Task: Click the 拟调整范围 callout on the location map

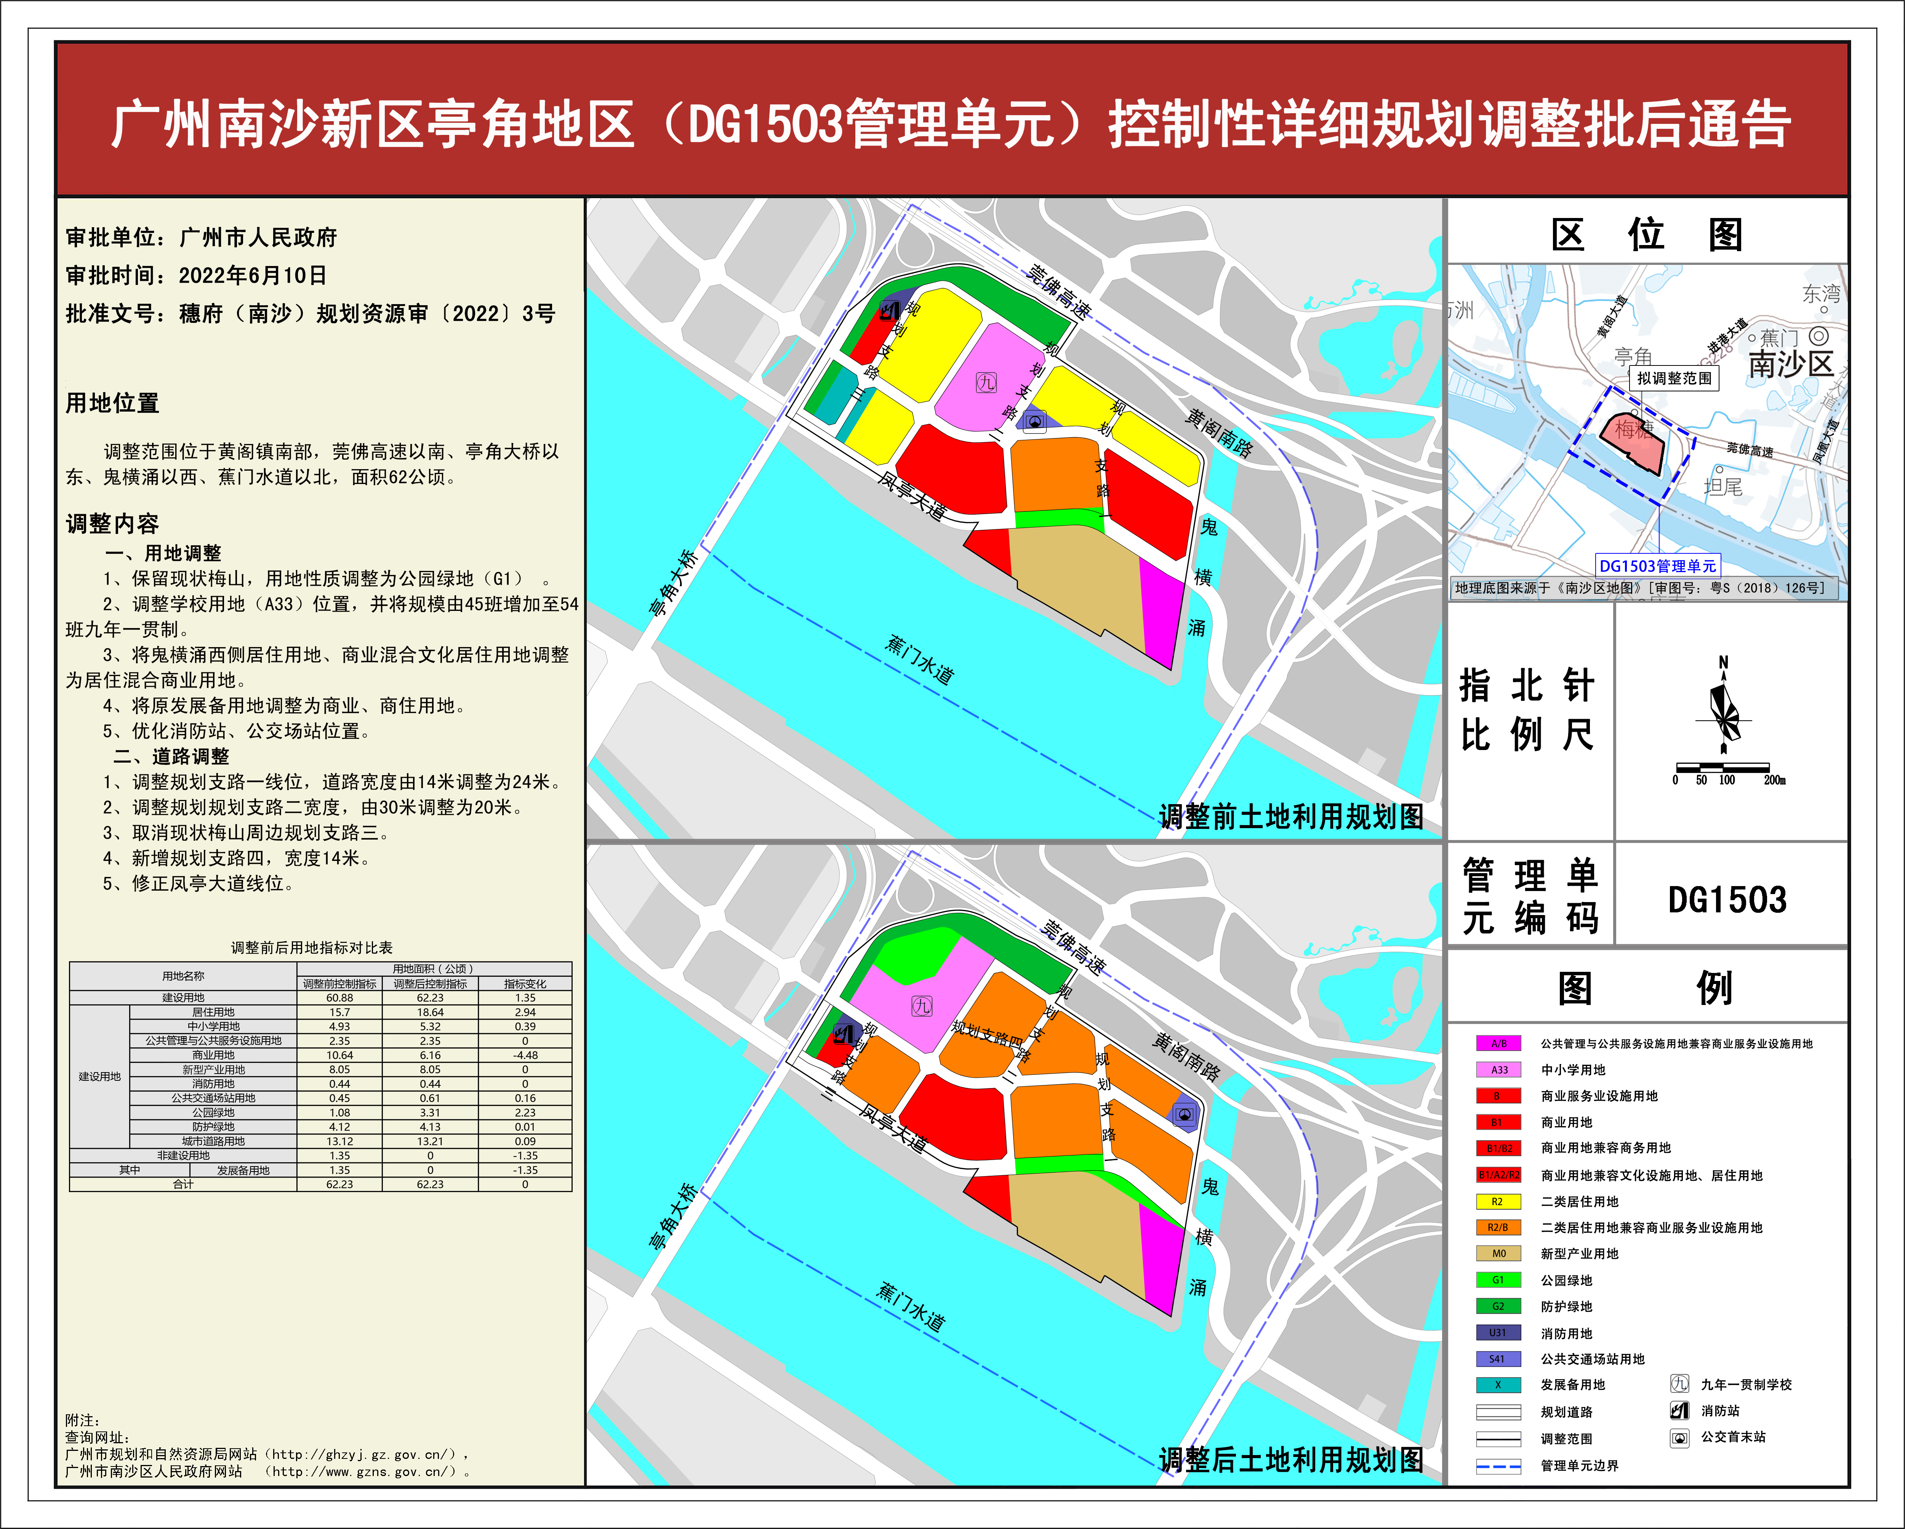Action: tap(1674, 378)
